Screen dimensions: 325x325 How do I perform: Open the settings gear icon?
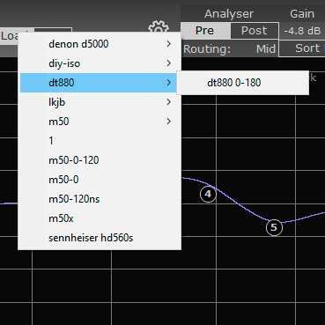(159, 27)
